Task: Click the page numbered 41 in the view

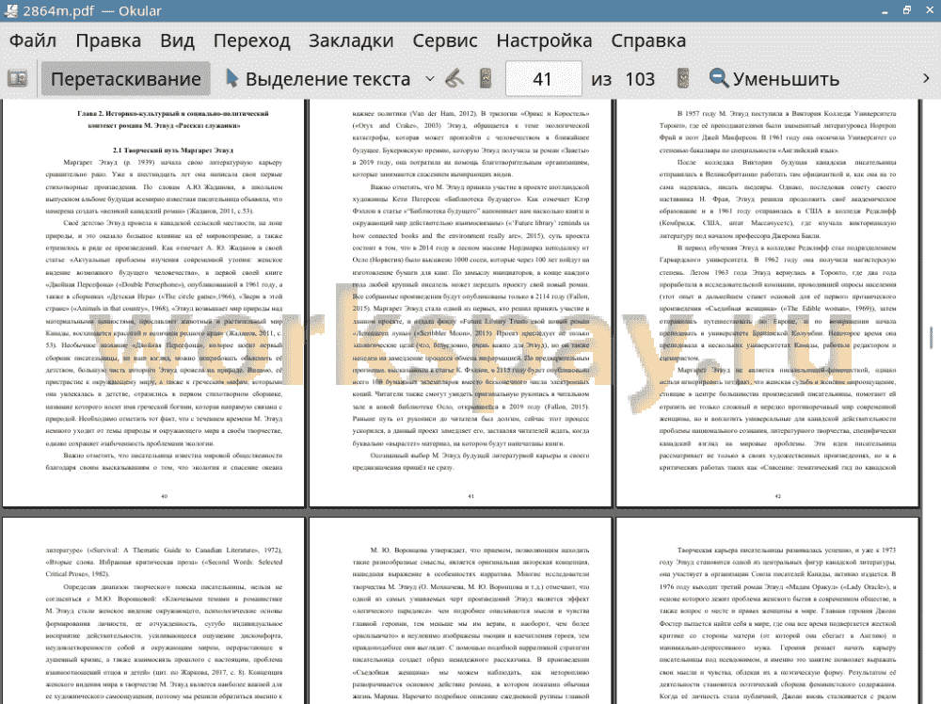Action: tap(460, 303)
